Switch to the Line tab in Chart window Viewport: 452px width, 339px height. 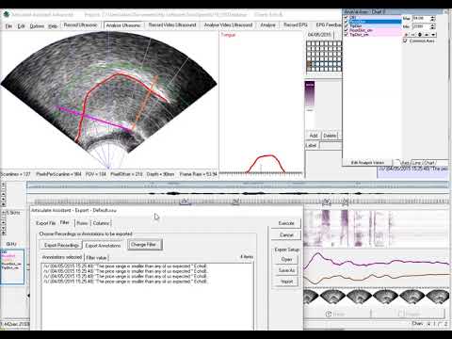coord(416,163)
